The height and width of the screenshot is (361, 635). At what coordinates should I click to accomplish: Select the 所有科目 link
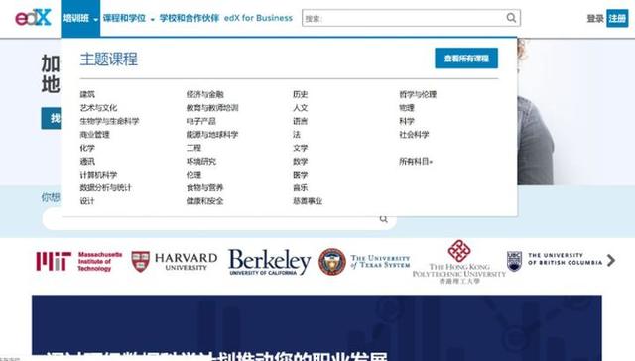click(416, 161)
